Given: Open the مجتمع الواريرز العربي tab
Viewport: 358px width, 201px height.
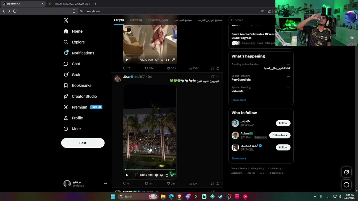Looking at the screenshot, I should [x=210, y=20].
